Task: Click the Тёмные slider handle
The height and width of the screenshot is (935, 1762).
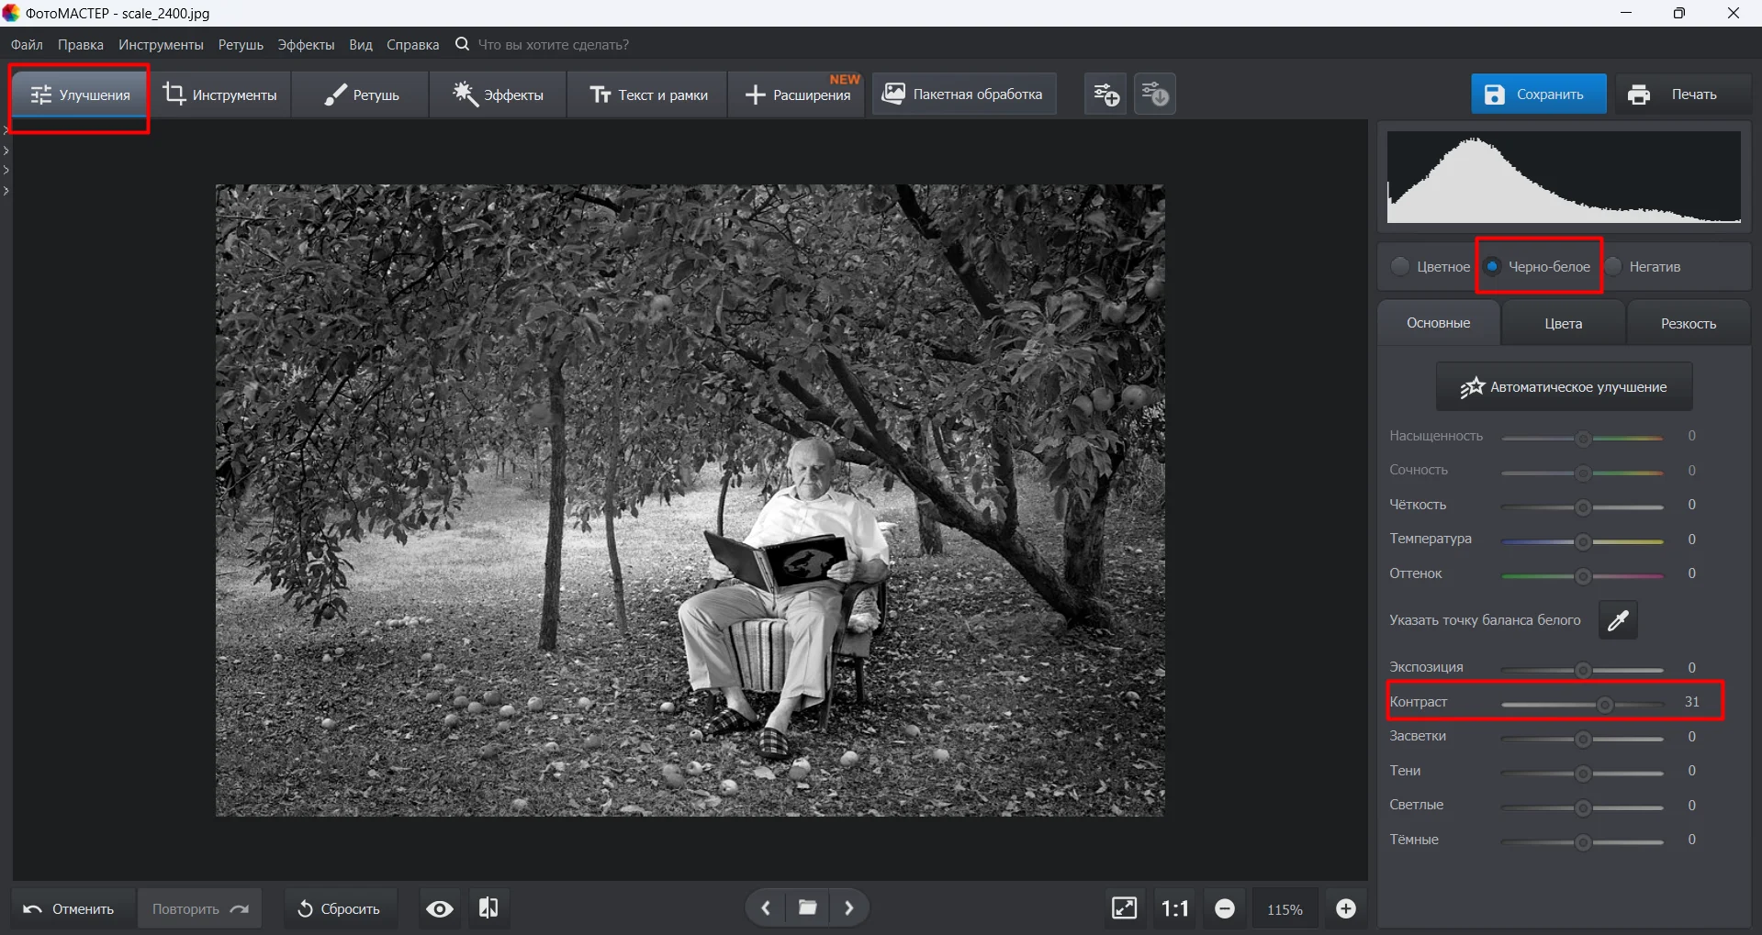Action: pos(1583,842)
